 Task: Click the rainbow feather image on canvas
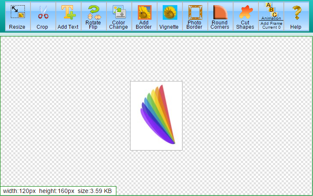[156, 116]
